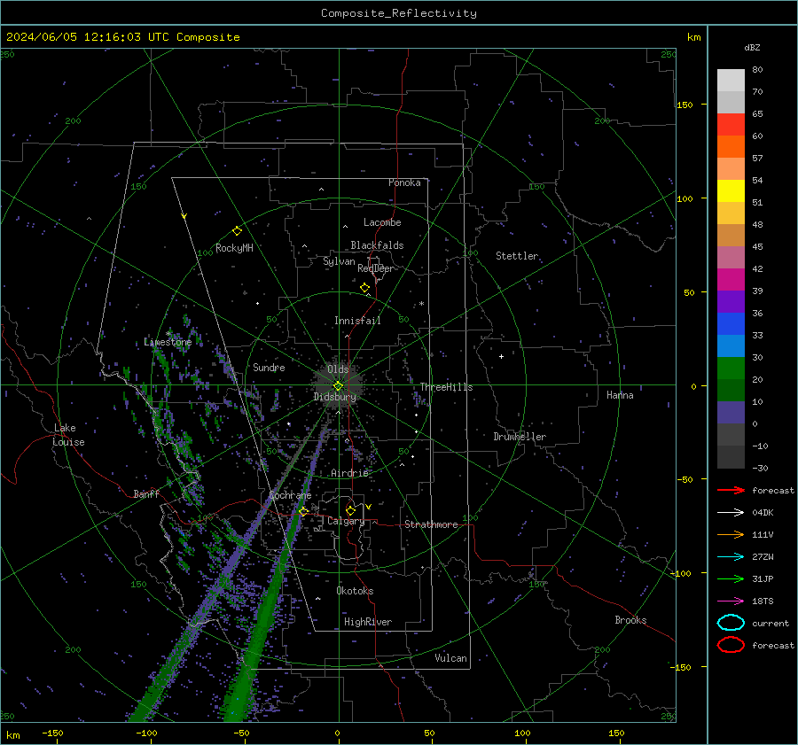Click the yellow diamond marker beside RockyMH
Viewport: 798px width, 745px height.
[237, 231]
